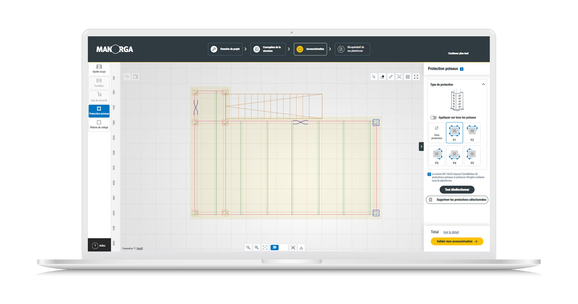
Task: Take a screenshot of the canvas view
Action: 293,247
